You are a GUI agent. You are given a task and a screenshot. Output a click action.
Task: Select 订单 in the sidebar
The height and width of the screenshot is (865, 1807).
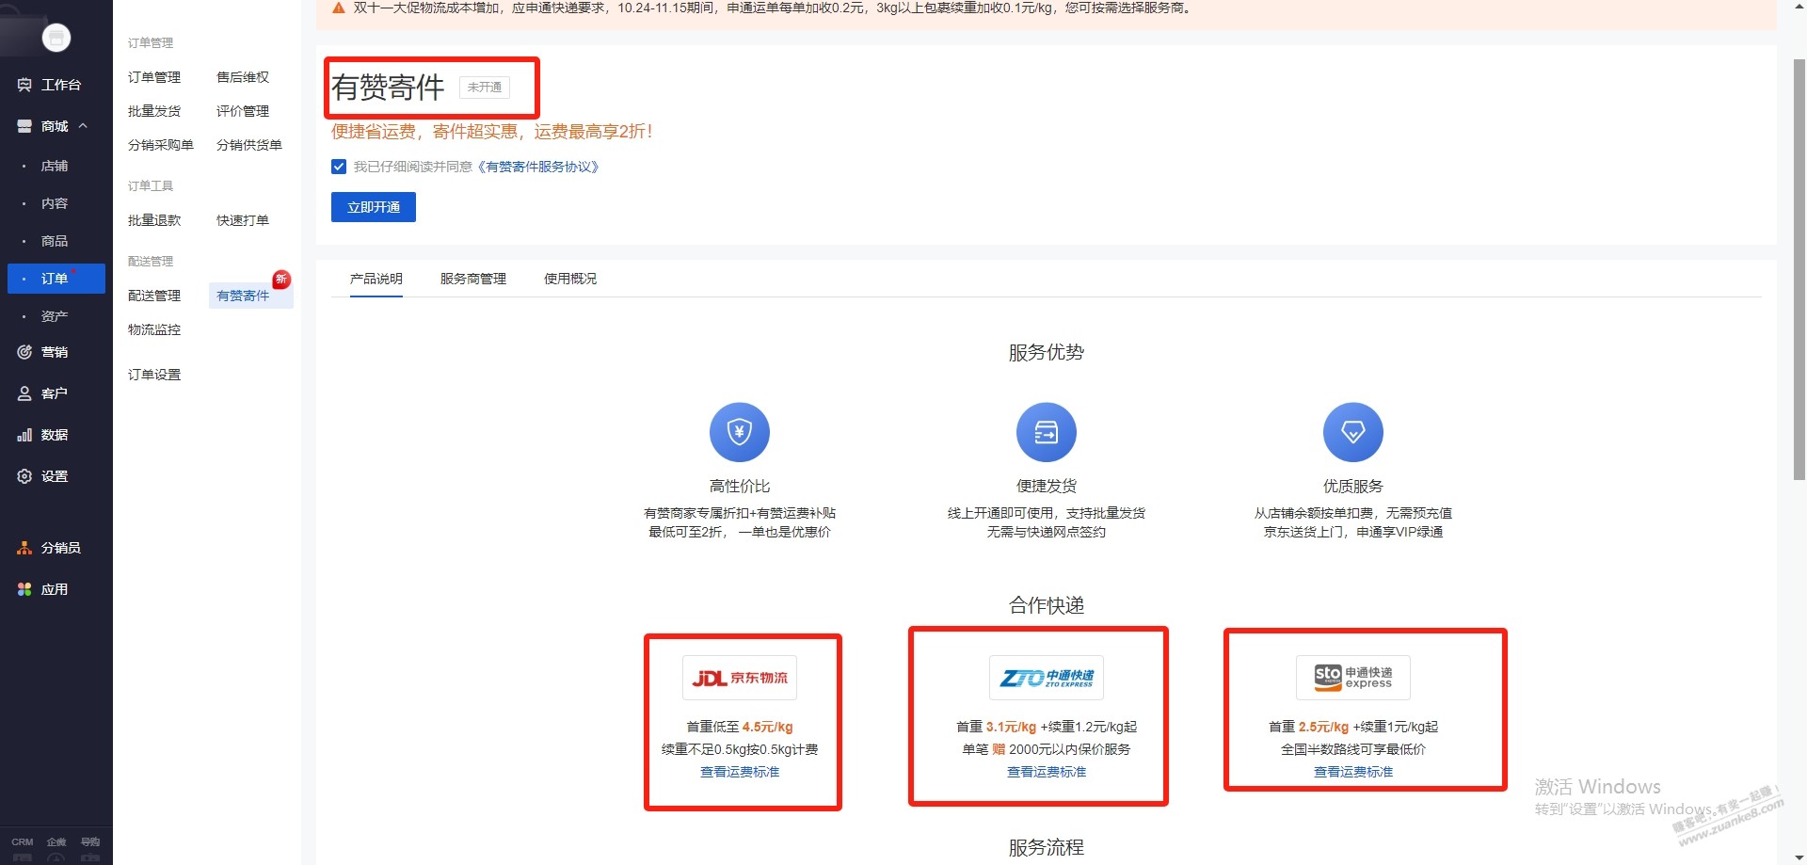[x=55, y=279]
